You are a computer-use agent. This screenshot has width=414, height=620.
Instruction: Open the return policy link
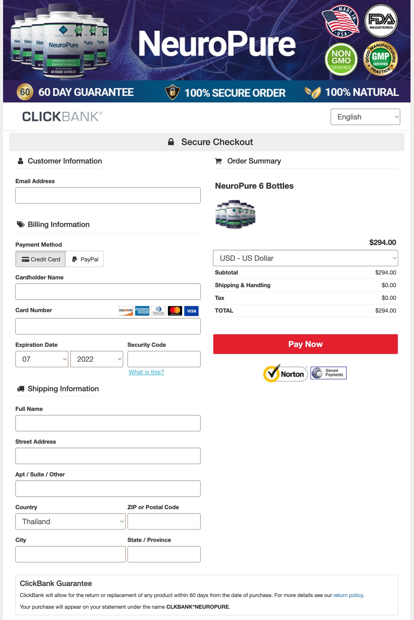[349, 595]
